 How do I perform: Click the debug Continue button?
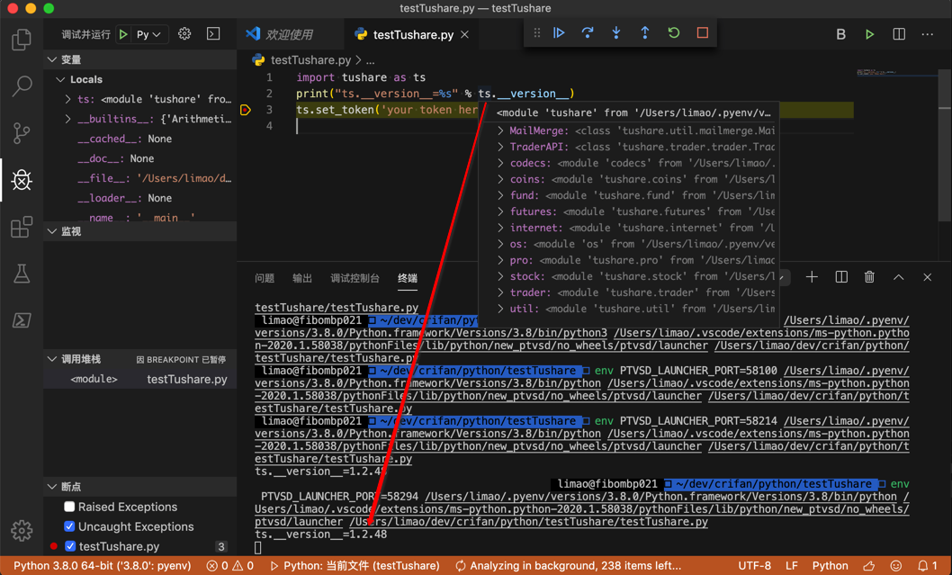(559, 33)
